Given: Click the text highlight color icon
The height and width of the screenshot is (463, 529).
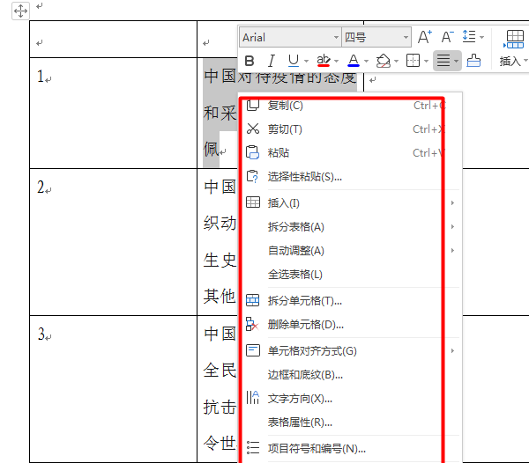Looking at the screenshot, I should 324,61.
